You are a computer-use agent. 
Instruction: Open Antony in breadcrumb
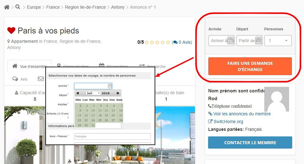pos(118,7)
